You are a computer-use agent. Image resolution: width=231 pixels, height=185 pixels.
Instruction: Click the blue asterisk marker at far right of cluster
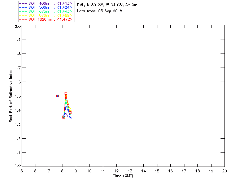(70, 117)
